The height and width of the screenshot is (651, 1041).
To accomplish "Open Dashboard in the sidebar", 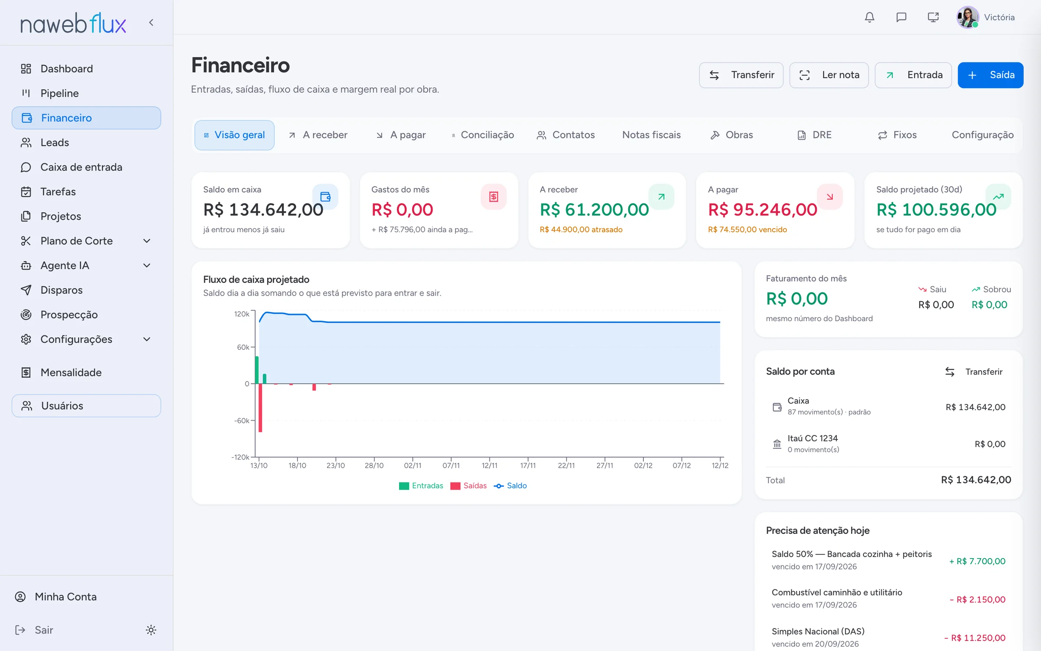I will 86,69.
